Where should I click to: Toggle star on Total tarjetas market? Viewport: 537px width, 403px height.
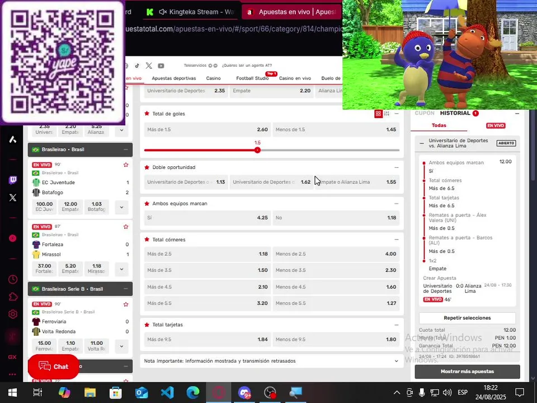147,325
